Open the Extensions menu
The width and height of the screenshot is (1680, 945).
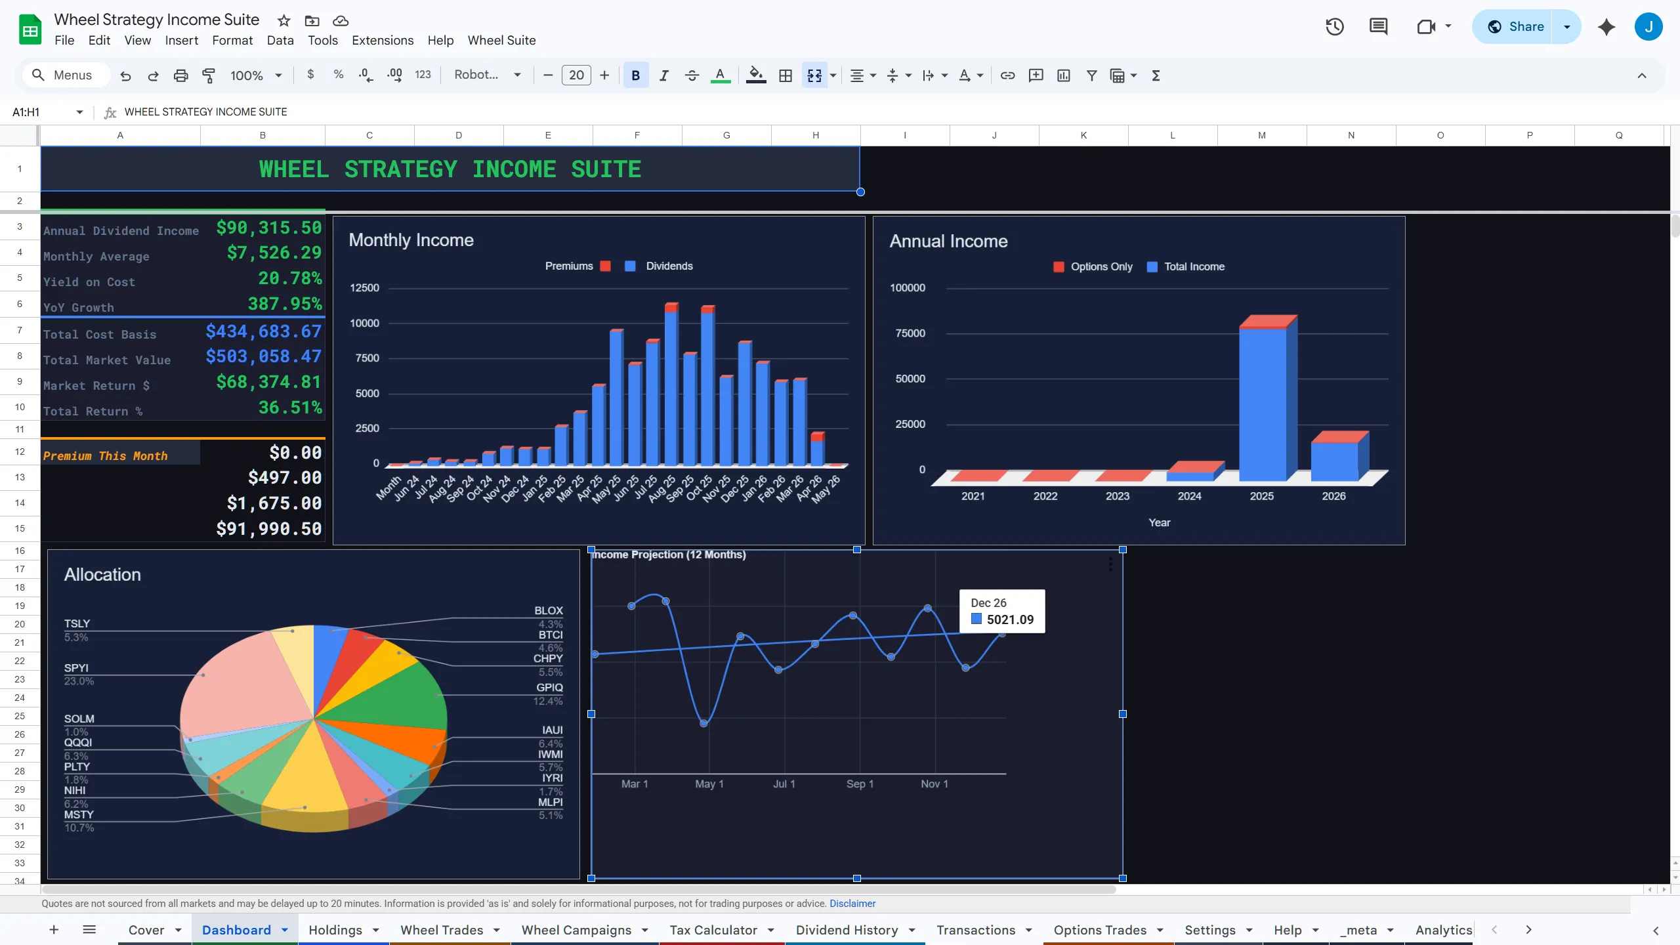(x=383, y=40)
